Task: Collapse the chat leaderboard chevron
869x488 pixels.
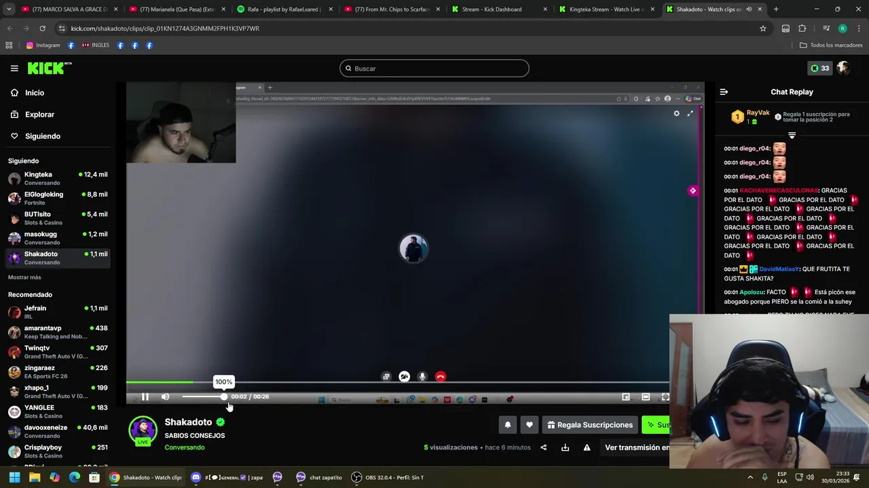Action: pyautogui.click(x=792, y=136)
